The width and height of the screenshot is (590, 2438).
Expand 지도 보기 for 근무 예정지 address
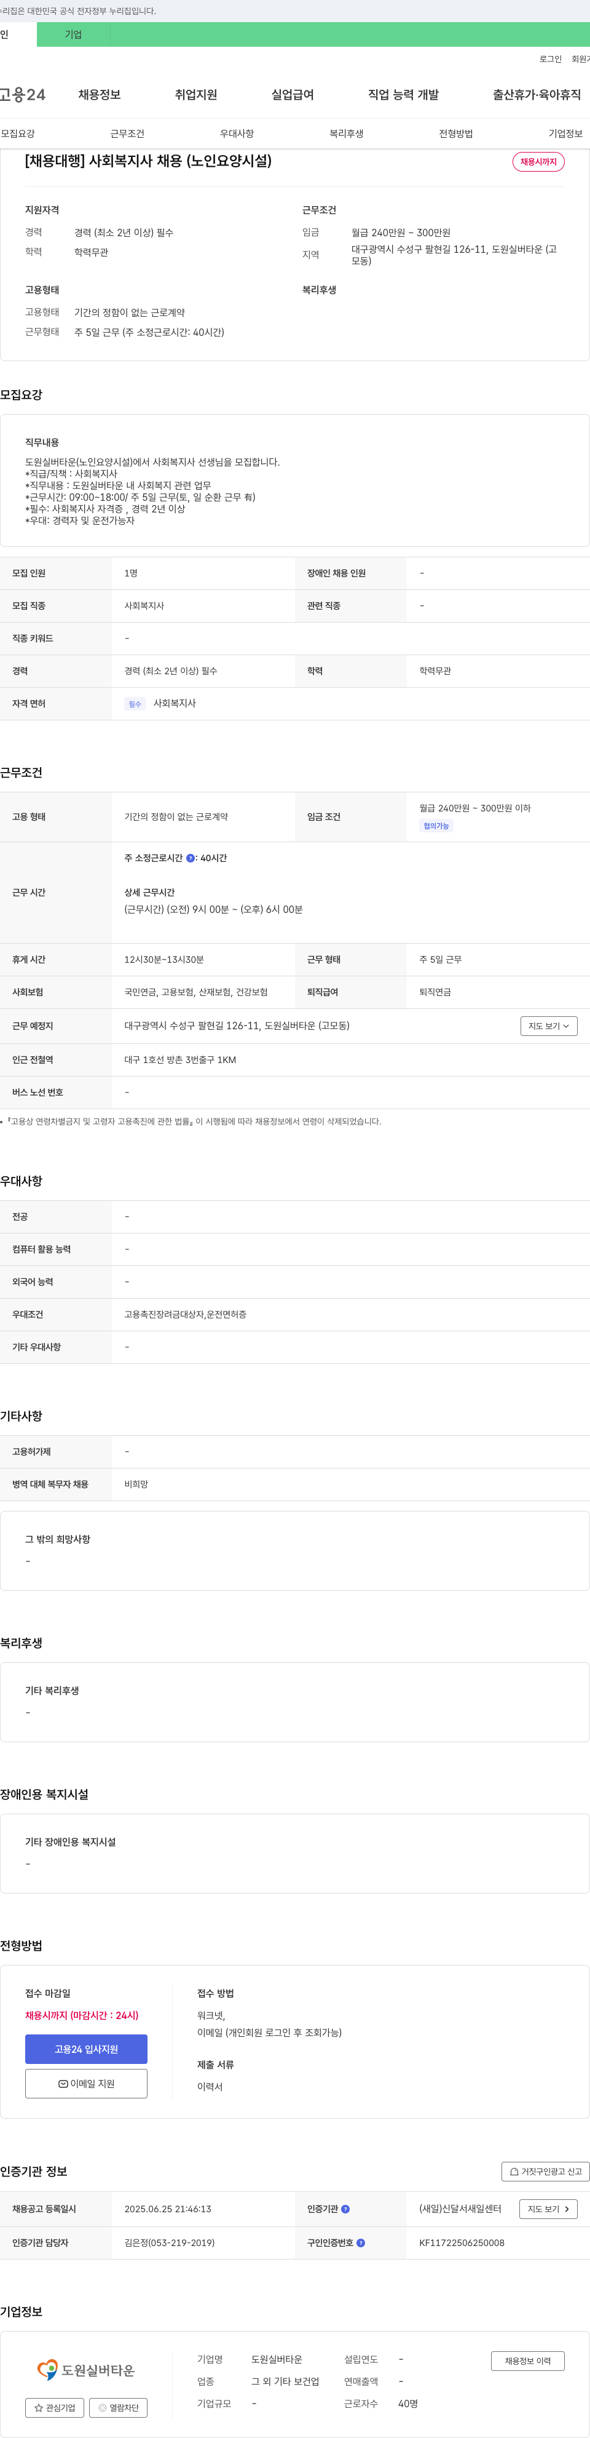click(548, 1026)
